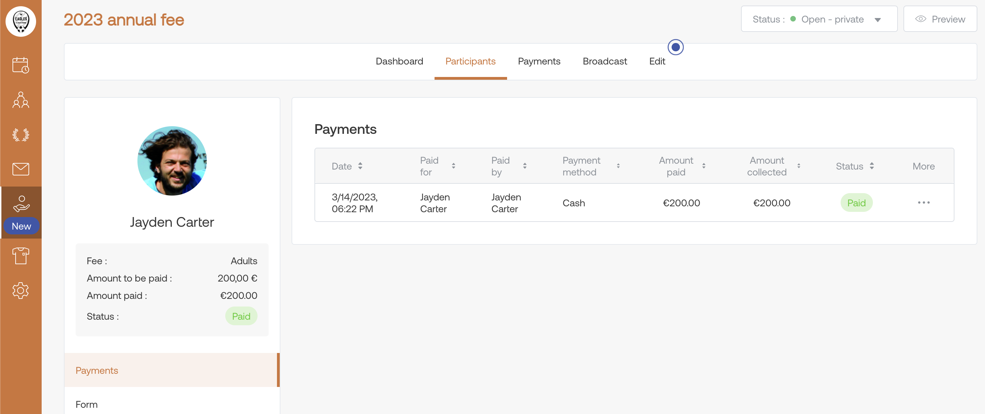Image resolution: width=985 pixels, height=414 pixels.
Task: Open the gear settings sidebar icon
Action: pos(20,290)
